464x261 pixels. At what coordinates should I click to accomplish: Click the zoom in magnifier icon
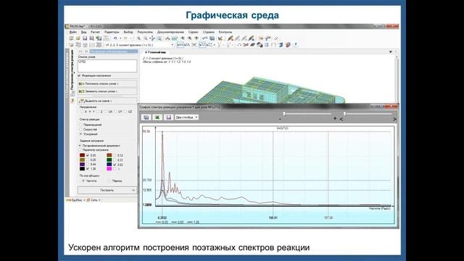coord(138,38)
